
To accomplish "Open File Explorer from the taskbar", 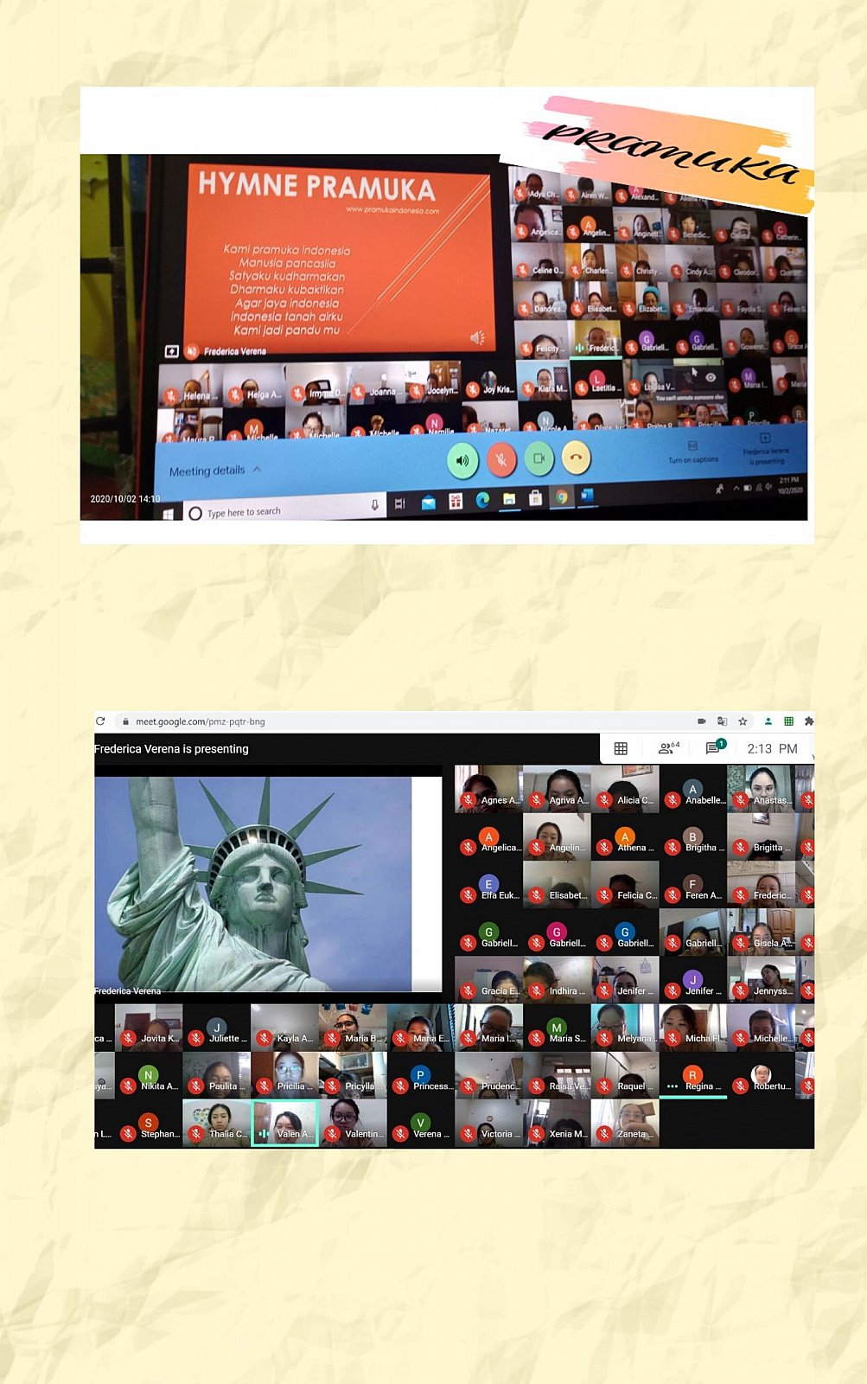I will [509, 498].
